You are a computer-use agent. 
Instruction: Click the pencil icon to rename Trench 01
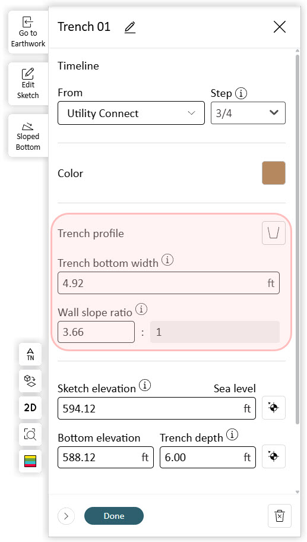tap(130, 27)
